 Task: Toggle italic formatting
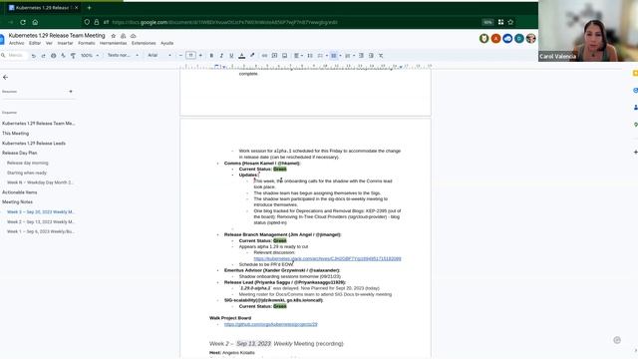(x=221, y=56)
